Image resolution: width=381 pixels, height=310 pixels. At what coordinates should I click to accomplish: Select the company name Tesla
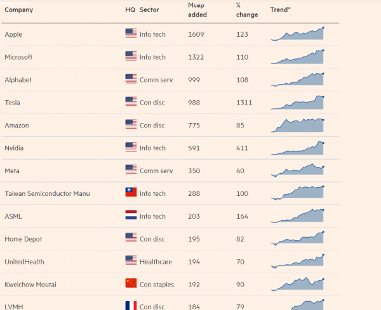pos(13,103)
